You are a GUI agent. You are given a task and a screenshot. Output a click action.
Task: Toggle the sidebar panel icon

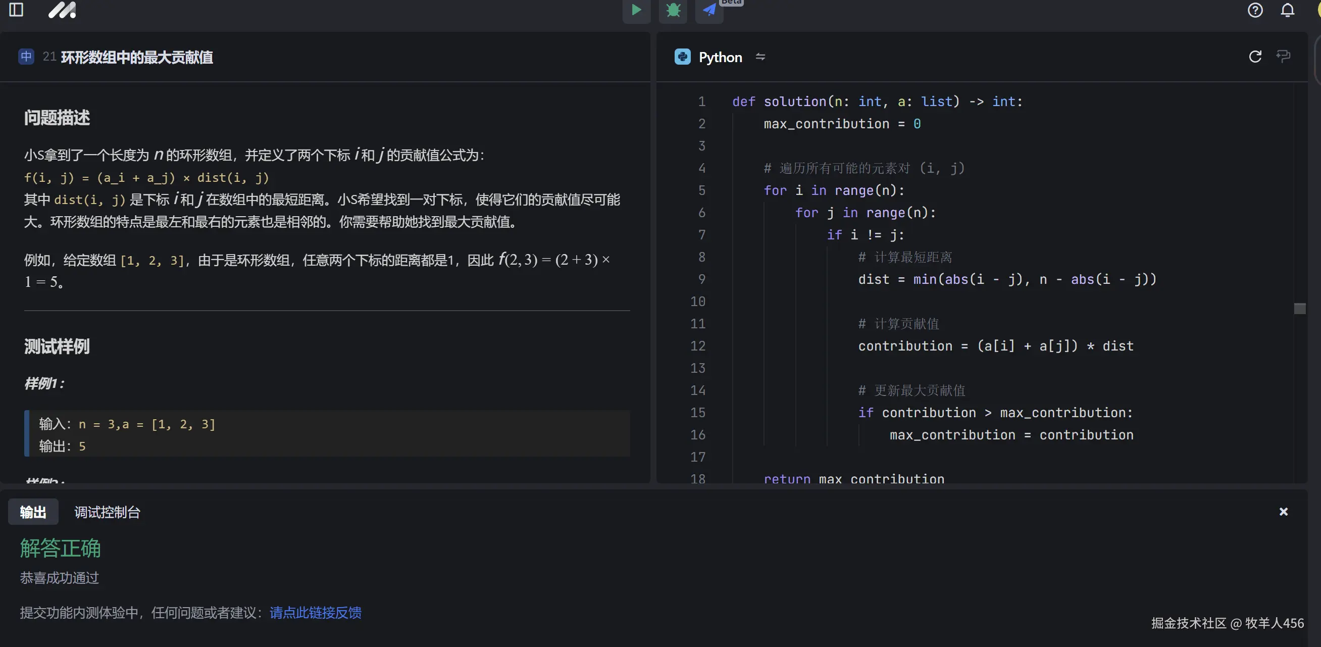tap(16, 10)
